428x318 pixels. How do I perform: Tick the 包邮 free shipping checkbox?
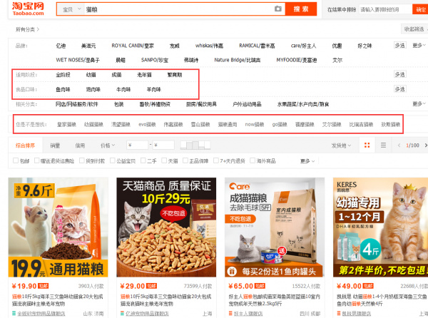click(x=16, y=160)
